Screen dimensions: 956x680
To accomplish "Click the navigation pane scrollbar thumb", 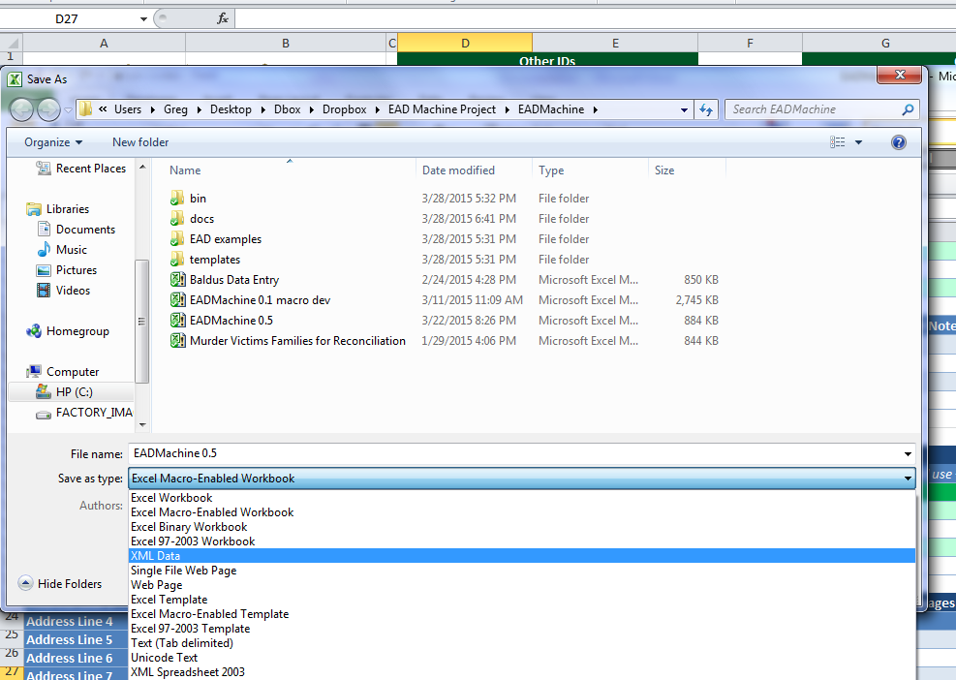I will pos(141,322).
